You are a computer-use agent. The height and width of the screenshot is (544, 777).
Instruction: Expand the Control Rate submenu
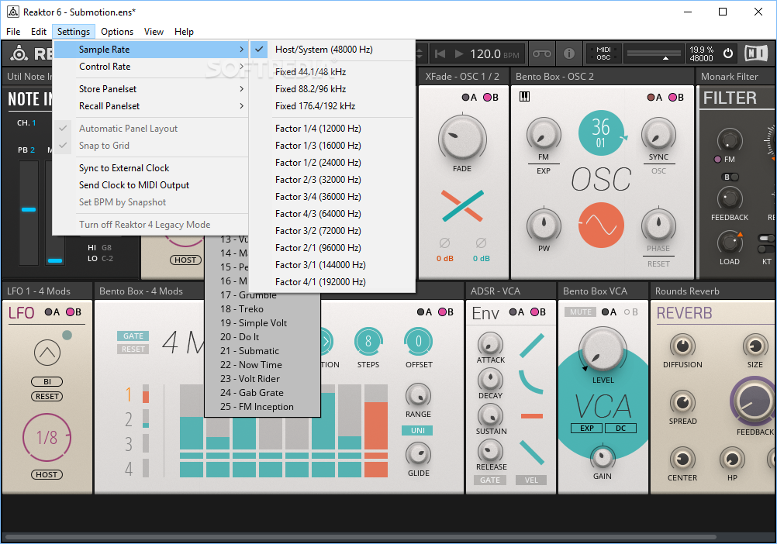click(x=150, y=67)
